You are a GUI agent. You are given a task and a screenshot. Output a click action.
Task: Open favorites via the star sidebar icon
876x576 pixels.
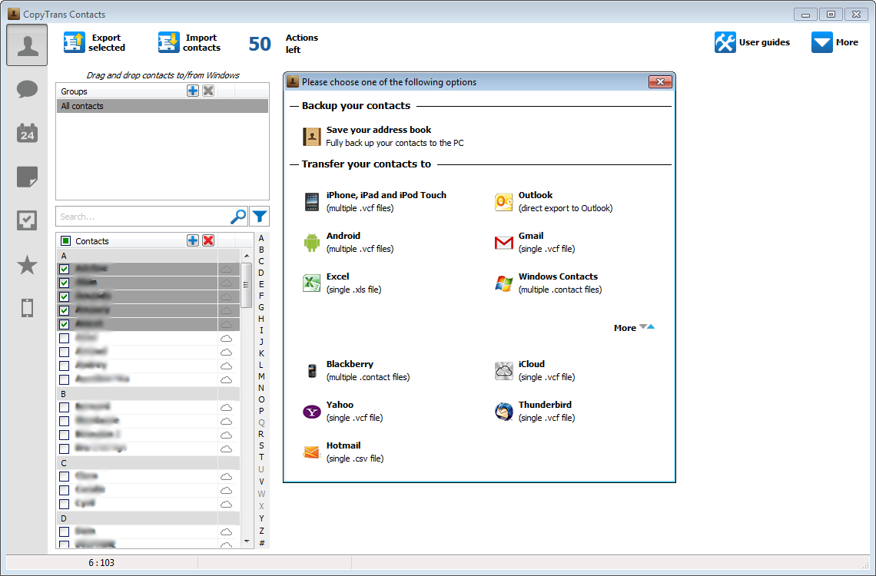coord(26,264)
